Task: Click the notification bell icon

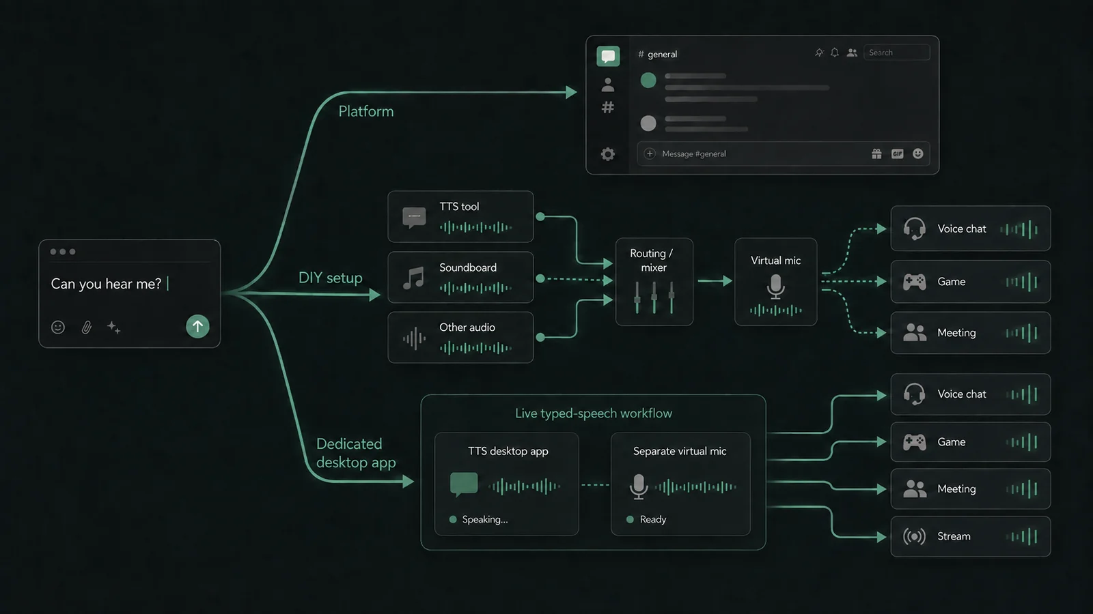Action: pyautogui.click(x=835, y=53)
